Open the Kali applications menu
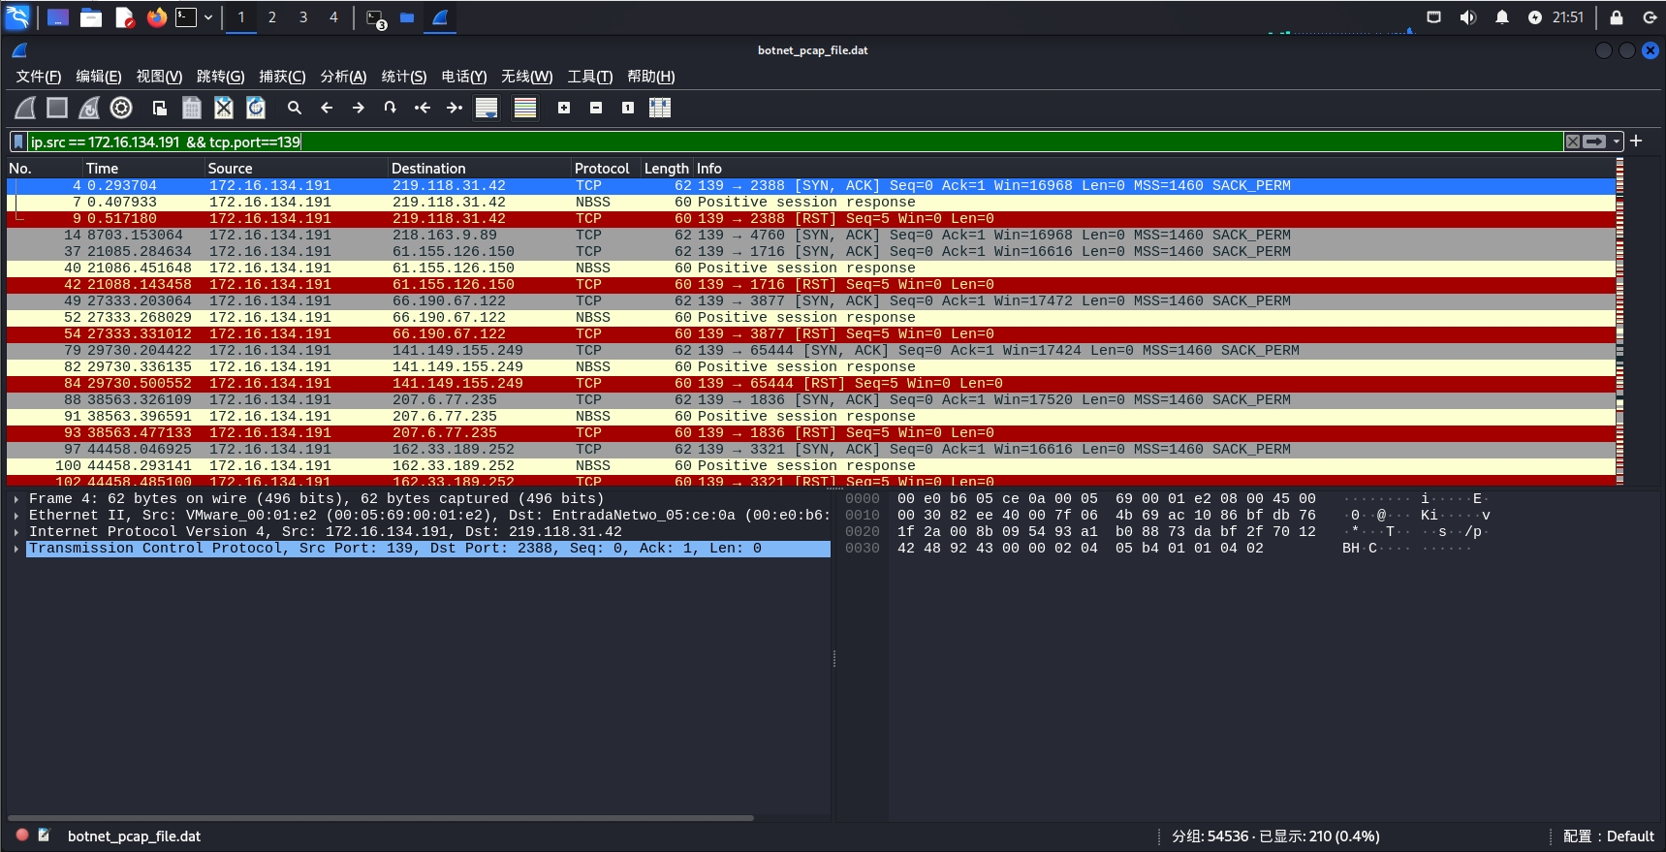 18,17
